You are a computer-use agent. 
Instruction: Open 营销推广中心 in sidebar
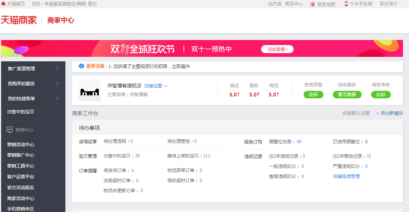click(21, 155)
